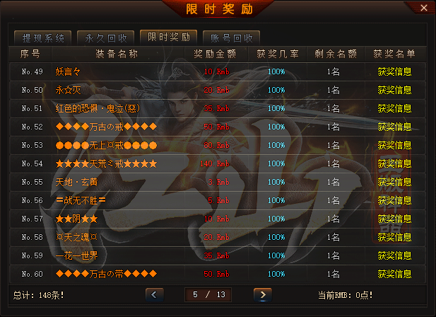Go to the next page arrow
Viewport: 436px width, 317px height.
click(x=263, y=295)
